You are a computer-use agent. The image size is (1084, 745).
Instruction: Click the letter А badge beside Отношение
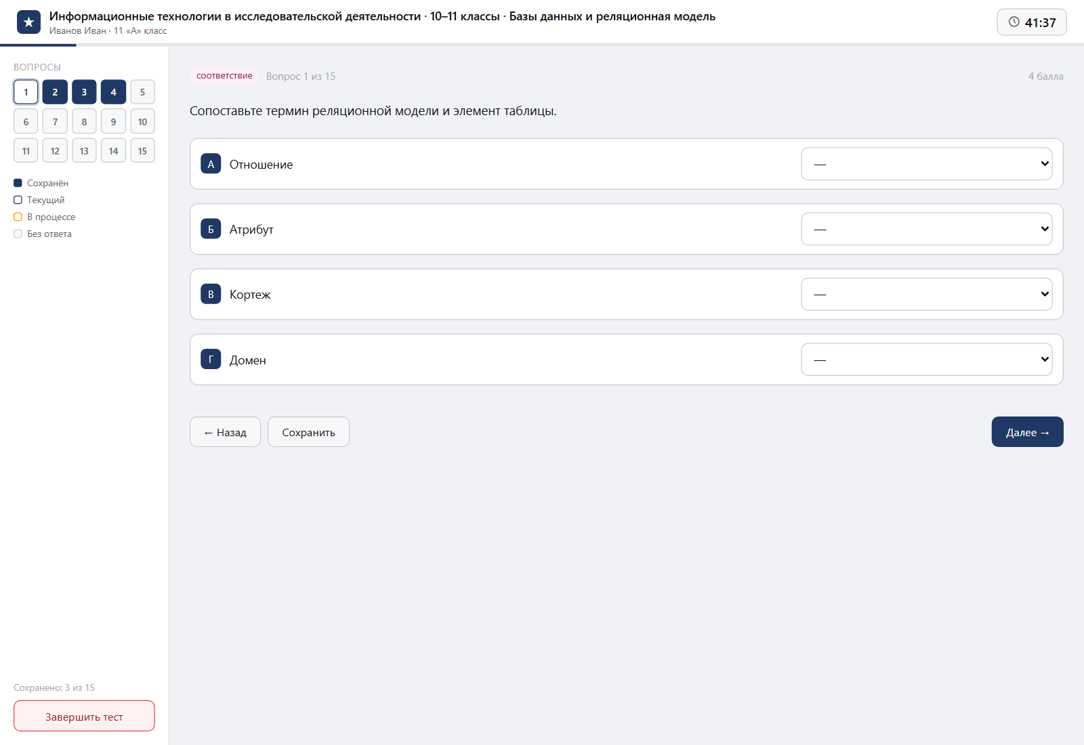(211, 164)
